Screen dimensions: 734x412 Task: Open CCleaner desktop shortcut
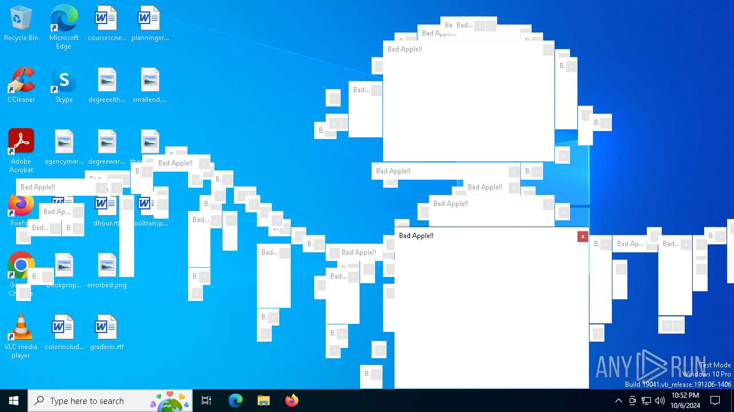pyautogui.click(x=21, y=85)
